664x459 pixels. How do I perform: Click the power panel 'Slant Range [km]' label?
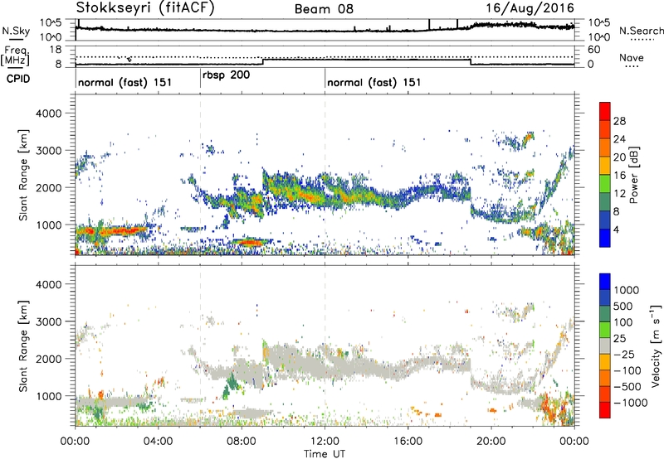[23, 175]
